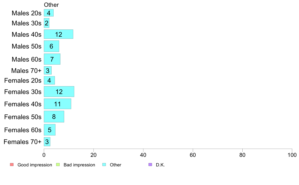Image resolution: width=299 pixels, height=185 pixels.
Task: Click the Females 70+ row label
Action: 22,142
